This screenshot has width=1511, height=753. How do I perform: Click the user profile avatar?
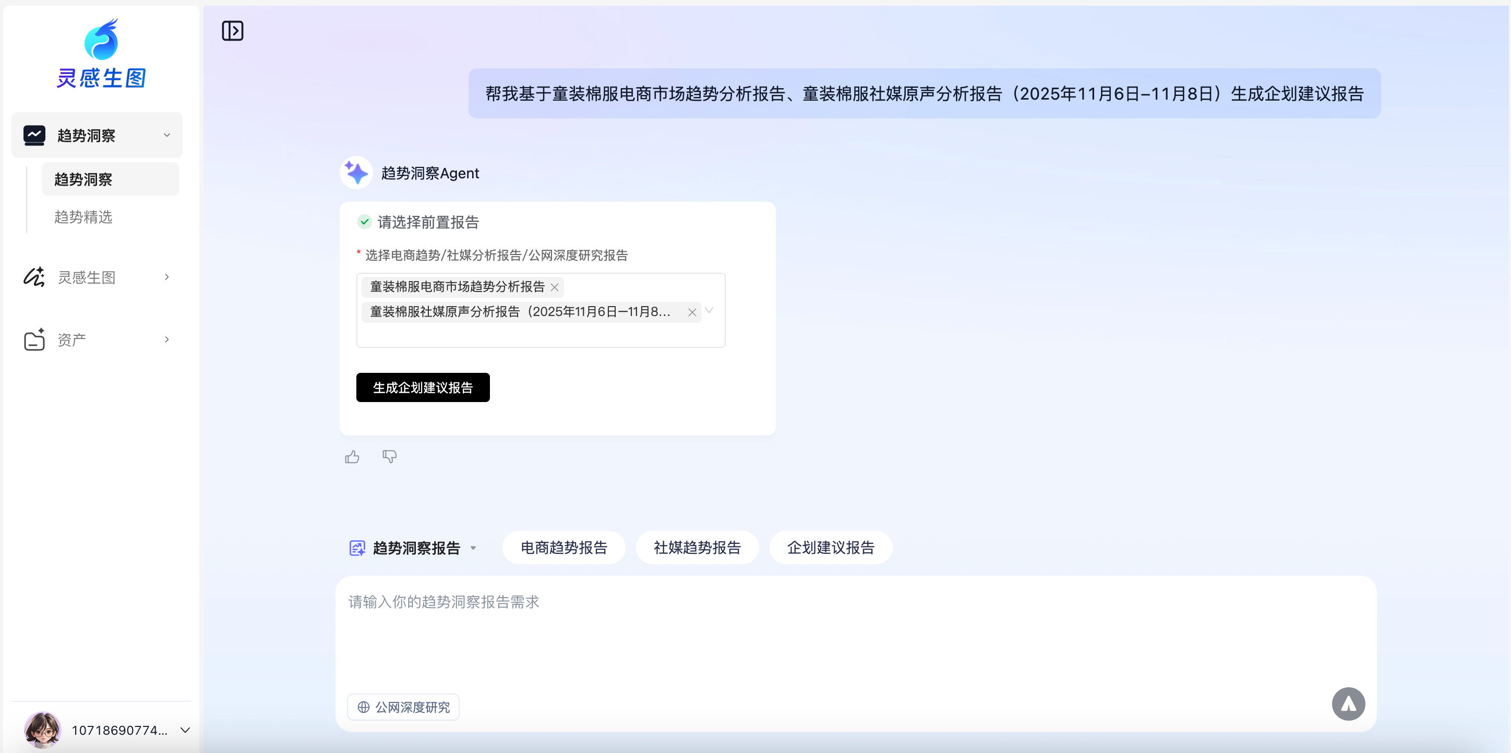tap(42, 730)
